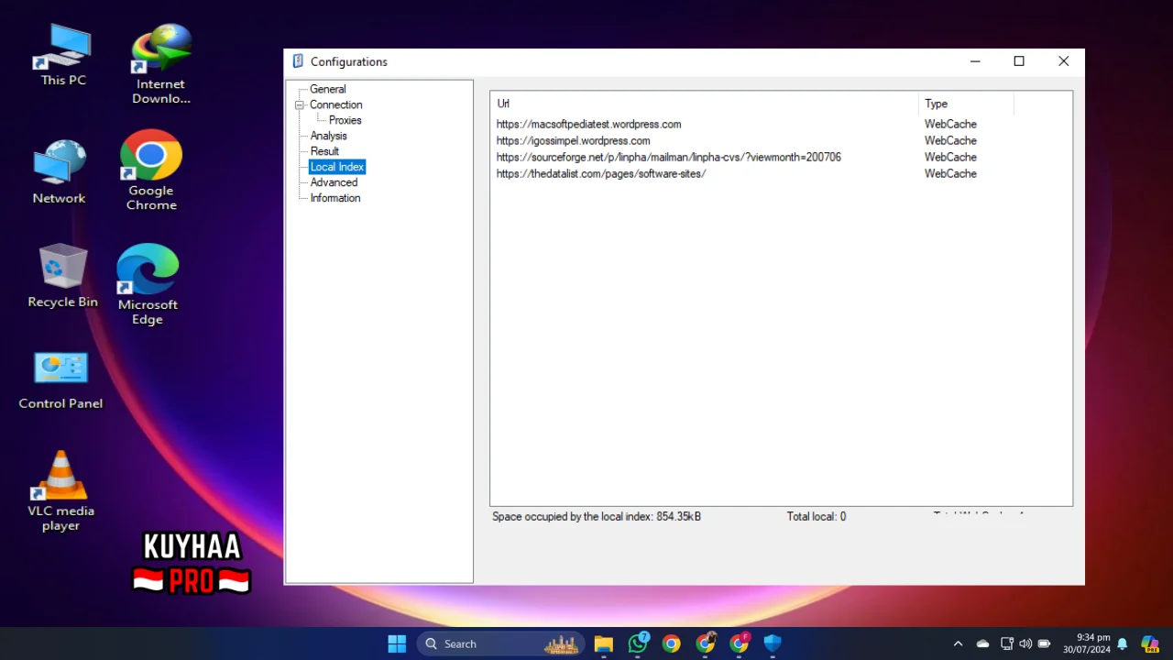Open the Information page

point(334,198)
